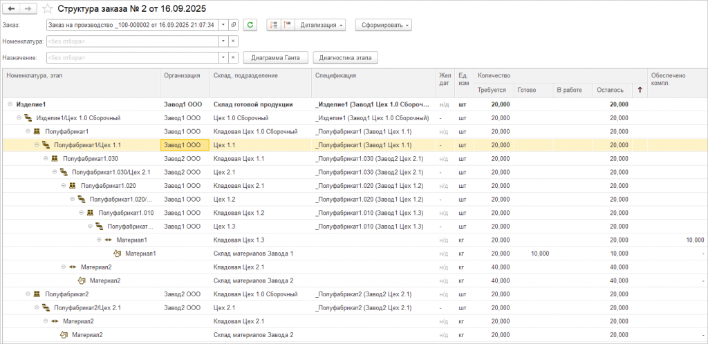Click the Организация column header
708x344 pixels.
[x=185, y=83]
